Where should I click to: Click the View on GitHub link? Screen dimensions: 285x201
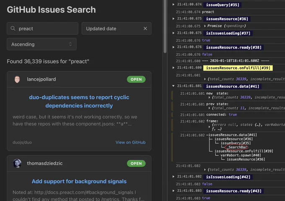coord(130,142)
